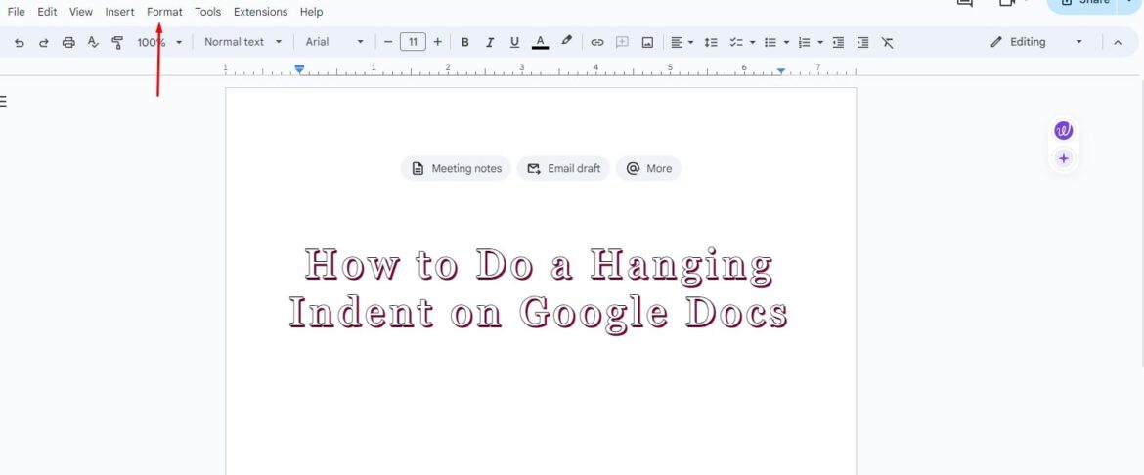
Task: Click the left indent marker on ruler
Action: [x=299, y=69]
